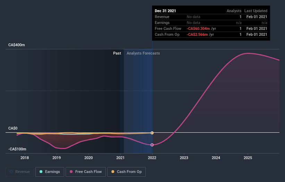Click the Cash From Op marker at 2022

point(152,133)
